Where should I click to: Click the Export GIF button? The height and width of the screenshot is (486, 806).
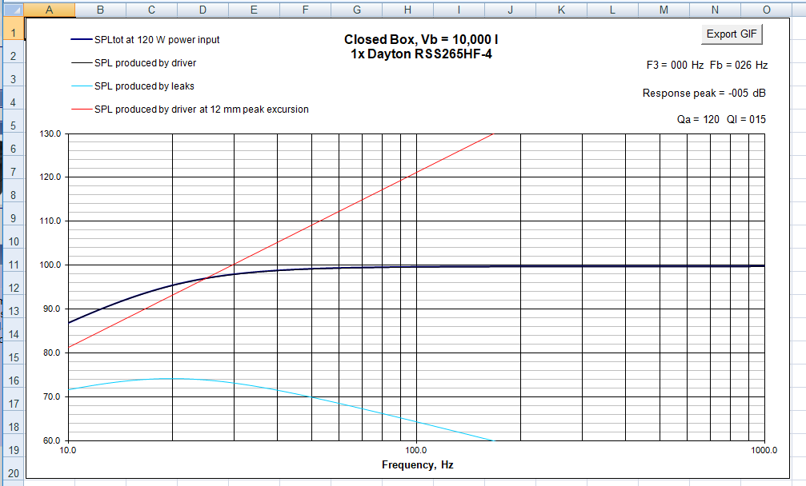coord(732,34)
